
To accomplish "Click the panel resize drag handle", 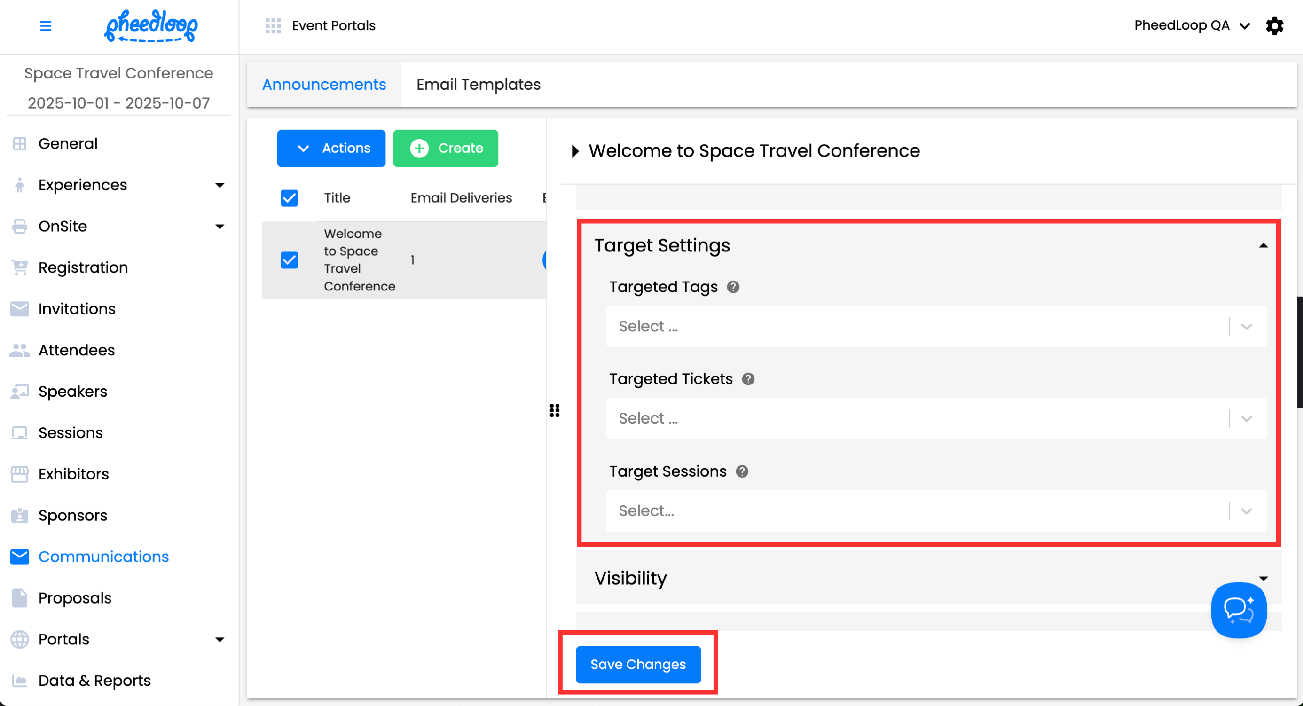I will 554,410.
